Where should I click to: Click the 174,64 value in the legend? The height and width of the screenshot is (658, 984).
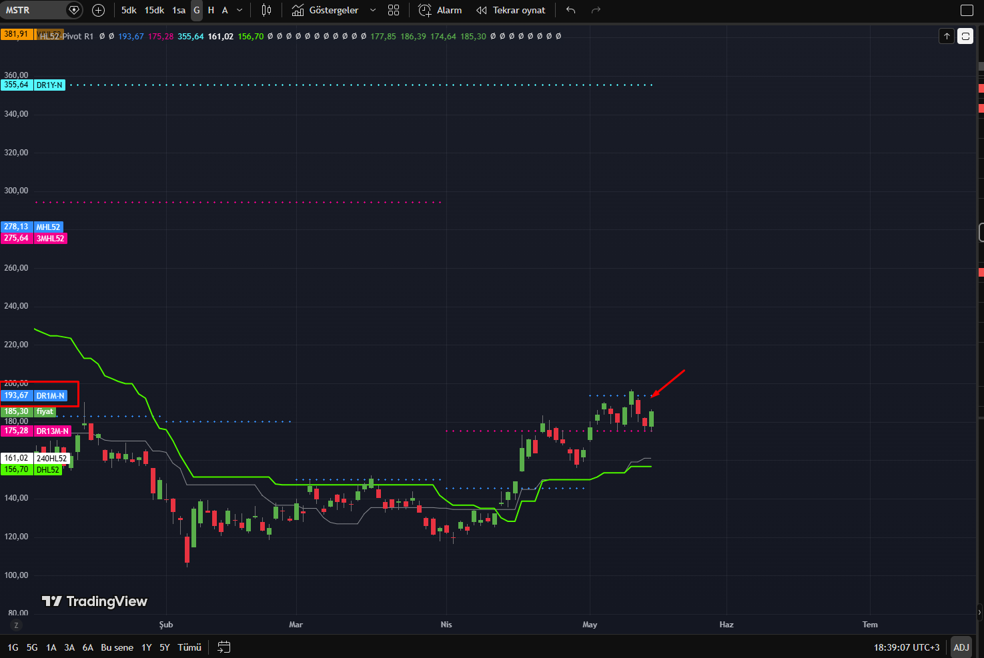[x=443, y=37]
